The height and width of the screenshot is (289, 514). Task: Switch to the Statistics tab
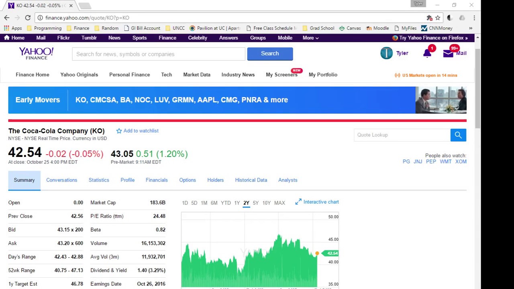(99, 180)
